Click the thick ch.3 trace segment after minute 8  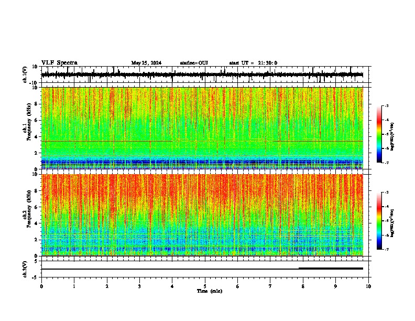coord(331,269)
